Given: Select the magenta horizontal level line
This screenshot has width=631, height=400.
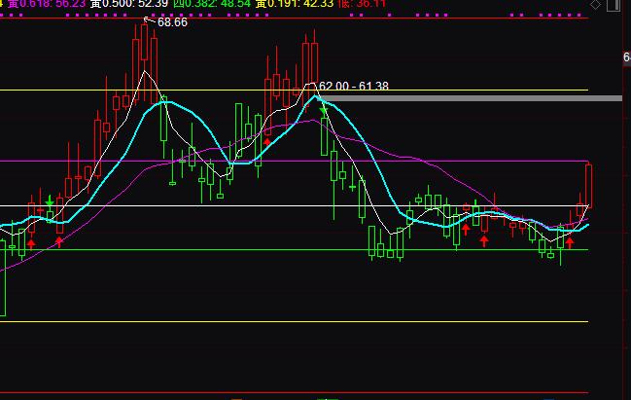Looking at the screenshot, I should click(x=438, y=161).
